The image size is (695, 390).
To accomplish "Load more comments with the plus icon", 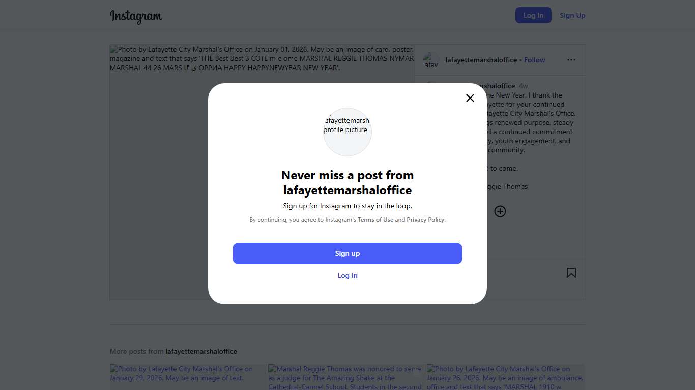I will (x=500, y=211).
